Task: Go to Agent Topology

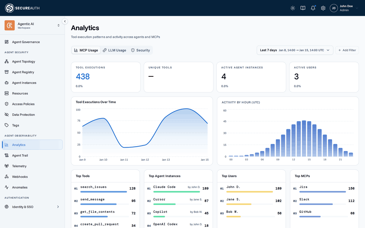Action: (x=32, y=62)
